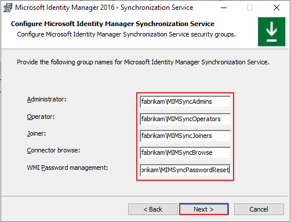This screenshot has width=291, height=222.
Task: Click into the Operator group field
Action: (x=185, y=119)
